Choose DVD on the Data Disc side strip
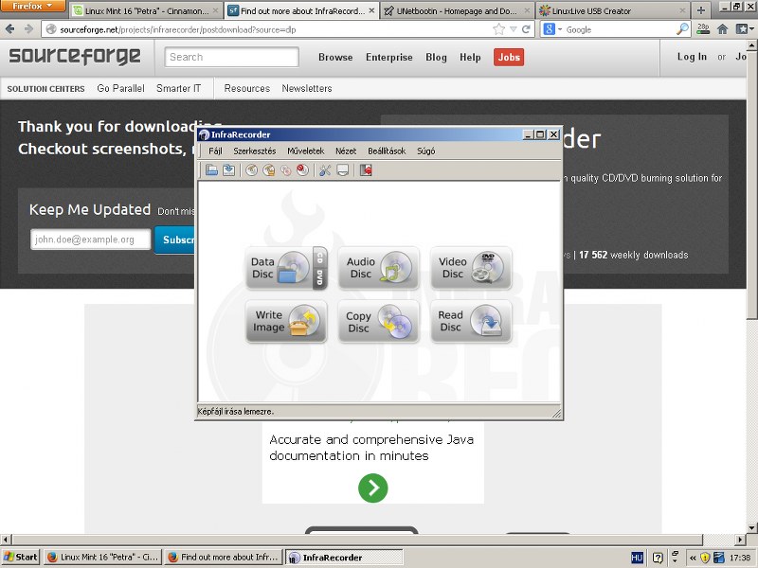This screenshot has height=568, width=758. tap(319, 277)
